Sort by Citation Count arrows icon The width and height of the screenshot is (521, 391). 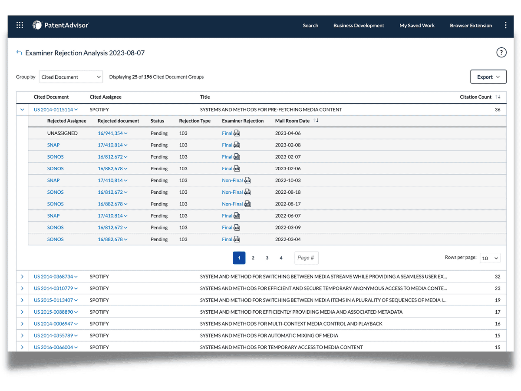pos(498,97)
